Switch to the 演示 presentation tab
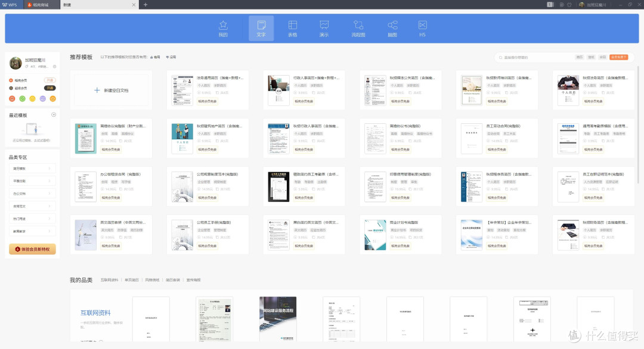Viewport: 644px width, 349px height. 324,29
